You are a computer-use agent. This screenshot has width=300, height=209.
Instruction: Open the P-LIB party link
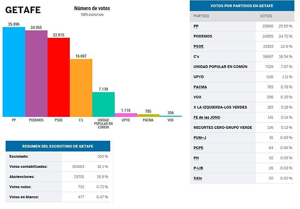point(198,168)
